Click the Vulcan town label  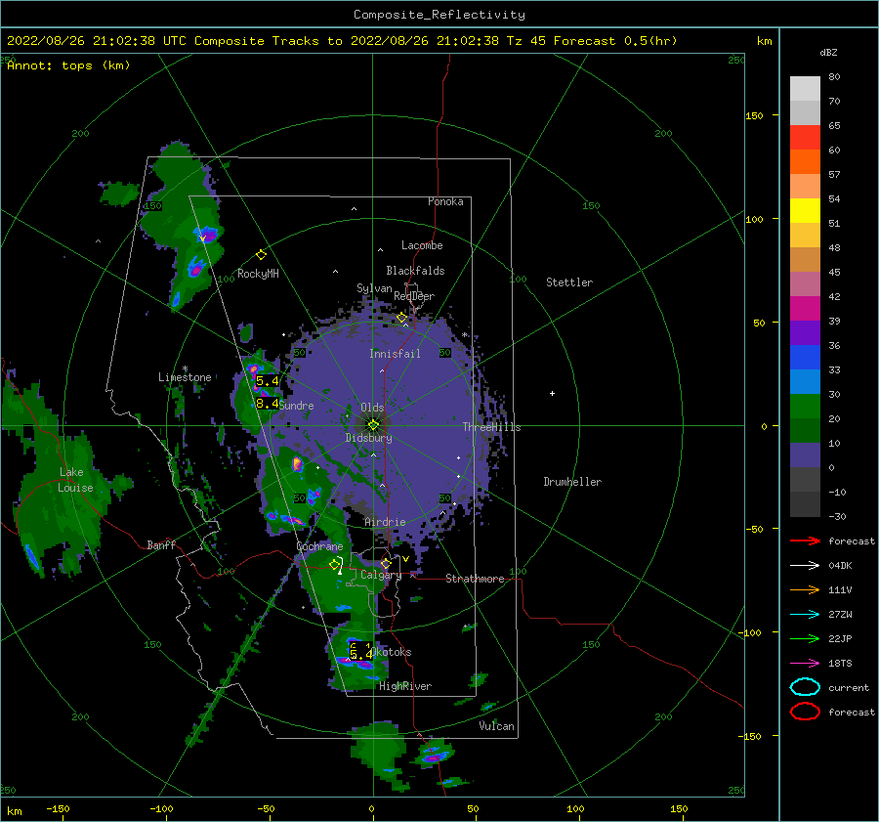pos(497,726)
